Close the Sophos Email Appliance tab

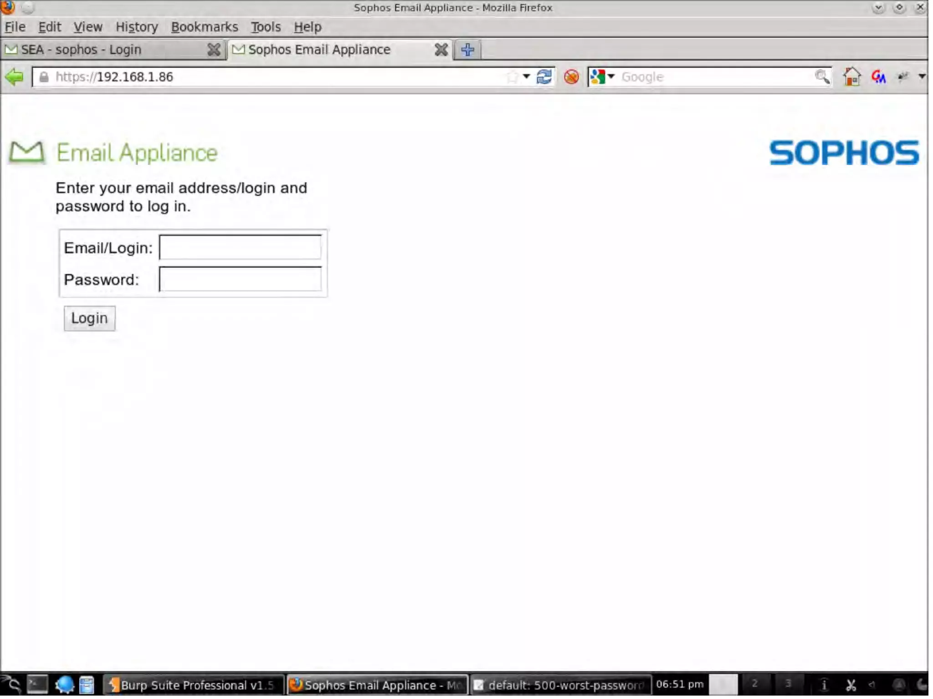point(441,50)
